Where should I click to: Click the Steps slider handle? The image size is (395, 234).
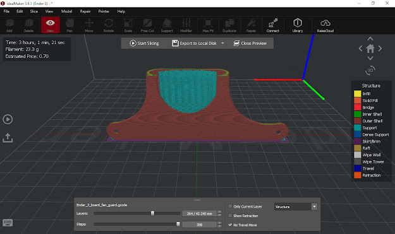coord(178,224)
